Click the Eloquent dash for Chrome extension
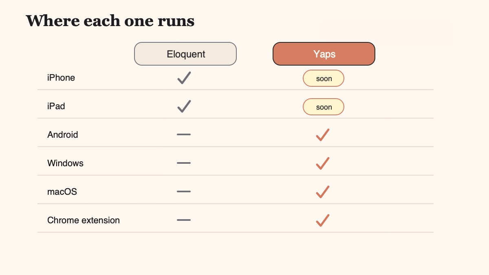This screenshot has width=489, height=275. click(184, 220)
